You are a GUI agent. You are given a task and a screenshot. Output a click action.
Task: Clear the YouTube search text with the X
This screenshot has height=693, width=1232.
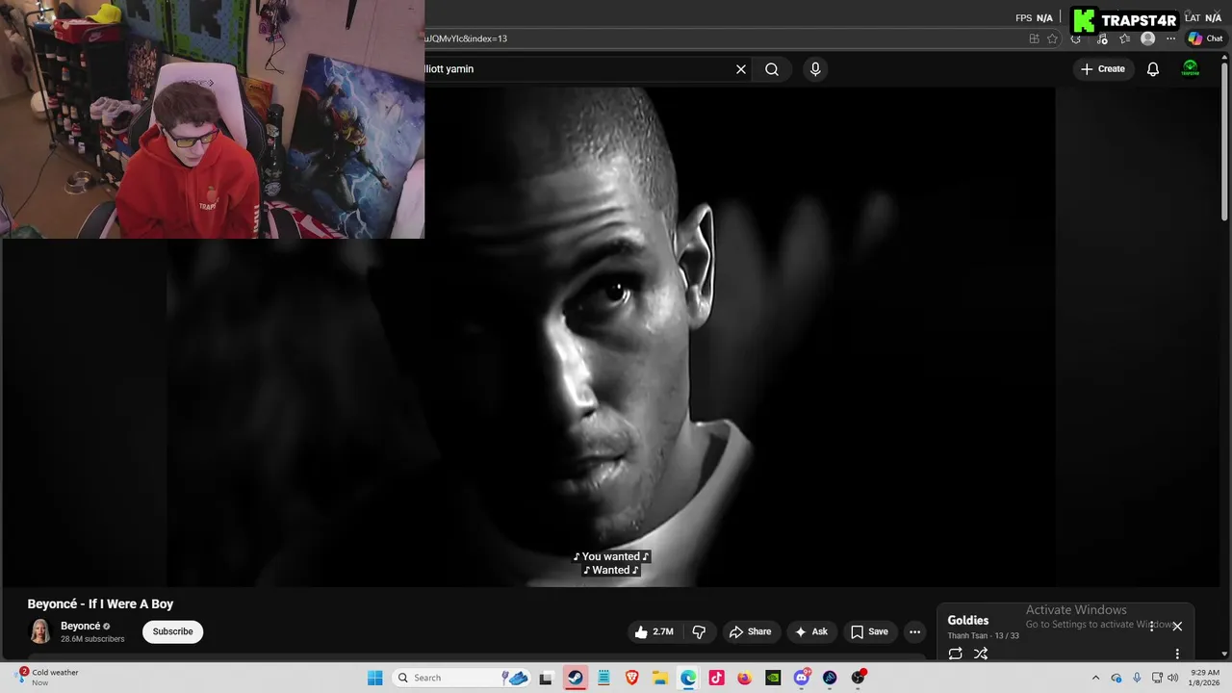[741, 69]
